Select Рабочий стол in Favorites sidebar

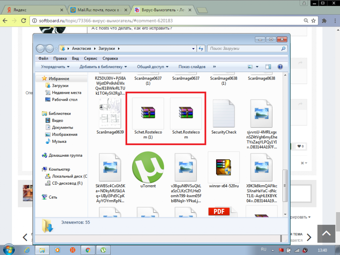[x=64, y=100]
